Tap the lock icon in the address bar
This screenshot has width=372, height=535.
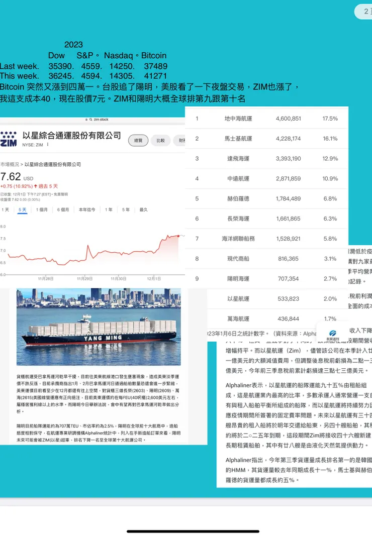[86, 120]
